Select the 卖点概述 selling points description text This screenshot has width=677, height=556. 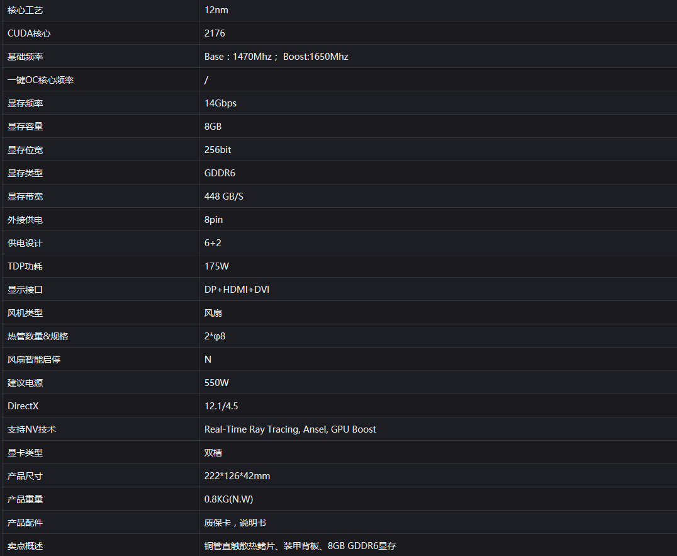pos(300,546)
